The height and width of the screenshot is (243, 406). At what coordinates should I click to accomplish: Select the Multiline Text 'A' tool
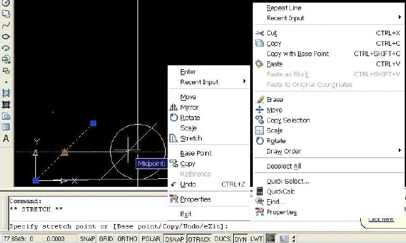pyautogui.click(x=6, y=138)
